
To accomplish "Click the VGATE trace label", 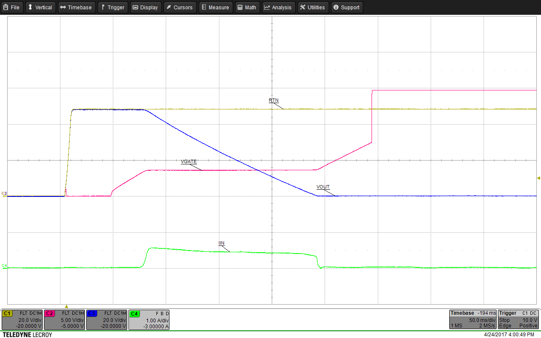I will 188,161.
